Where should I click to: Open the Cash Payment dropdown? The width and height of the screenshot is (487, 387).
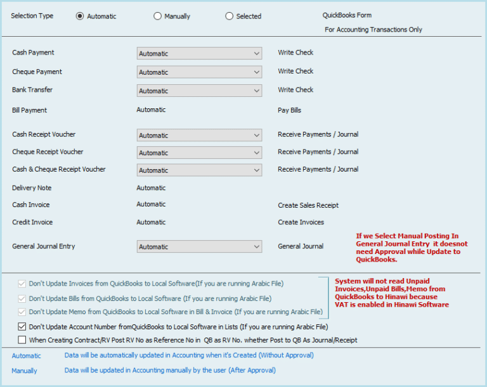(199, 53)
